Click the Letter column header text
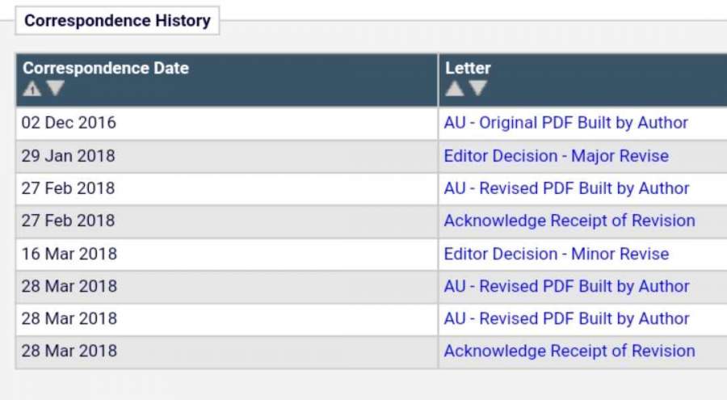Viewport: 727px width, 400px height. [468, 69]
